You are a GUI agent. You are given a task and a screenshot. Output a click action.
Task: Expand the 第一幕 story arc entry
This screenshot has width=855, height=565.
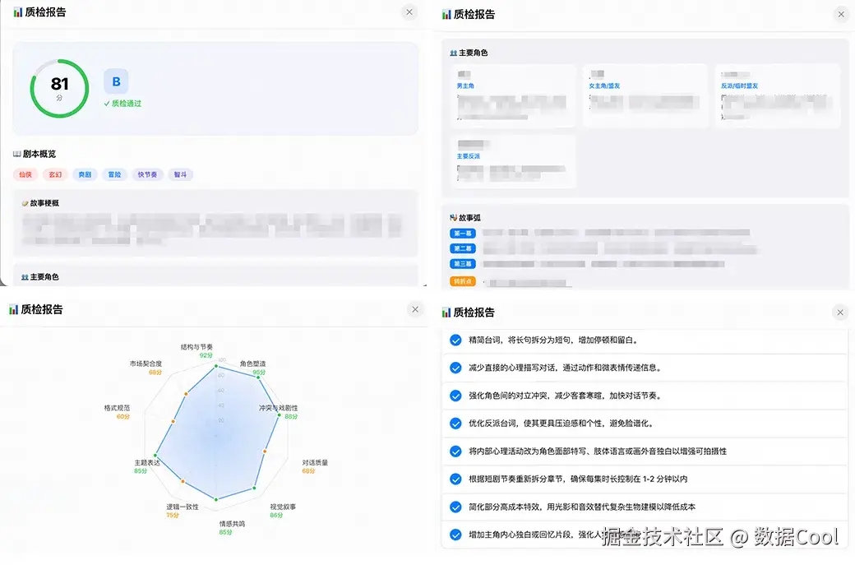463,232
